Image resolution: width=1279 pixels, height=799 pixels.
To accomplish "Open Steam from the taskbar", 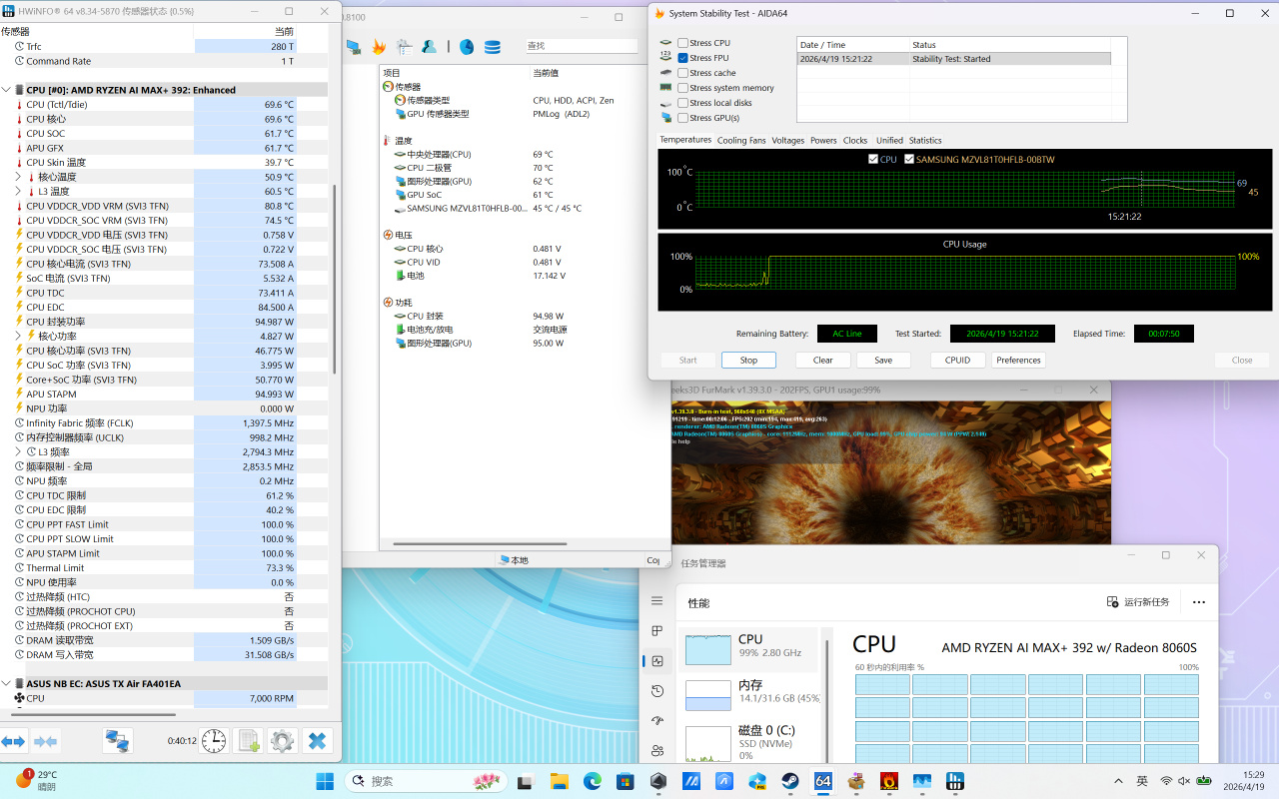I will point(790,781).
